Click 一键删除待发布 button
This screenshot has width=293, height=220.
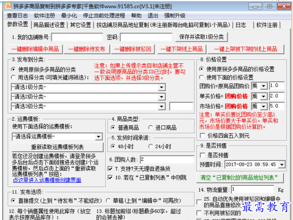click(87, 49)
